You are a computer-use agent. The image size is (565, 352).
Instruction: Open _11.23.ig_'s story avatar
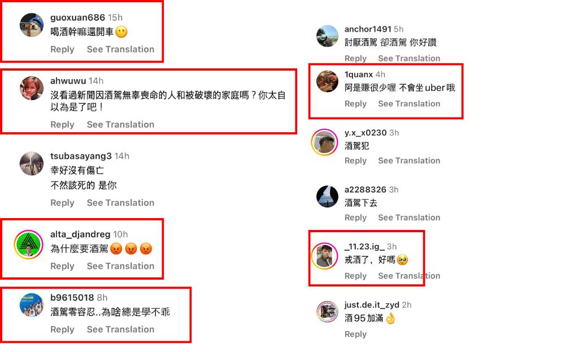[324, 256]
